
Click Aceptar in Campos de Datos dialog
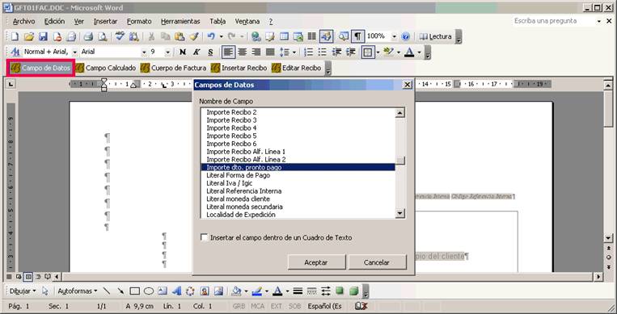(316, 262)
